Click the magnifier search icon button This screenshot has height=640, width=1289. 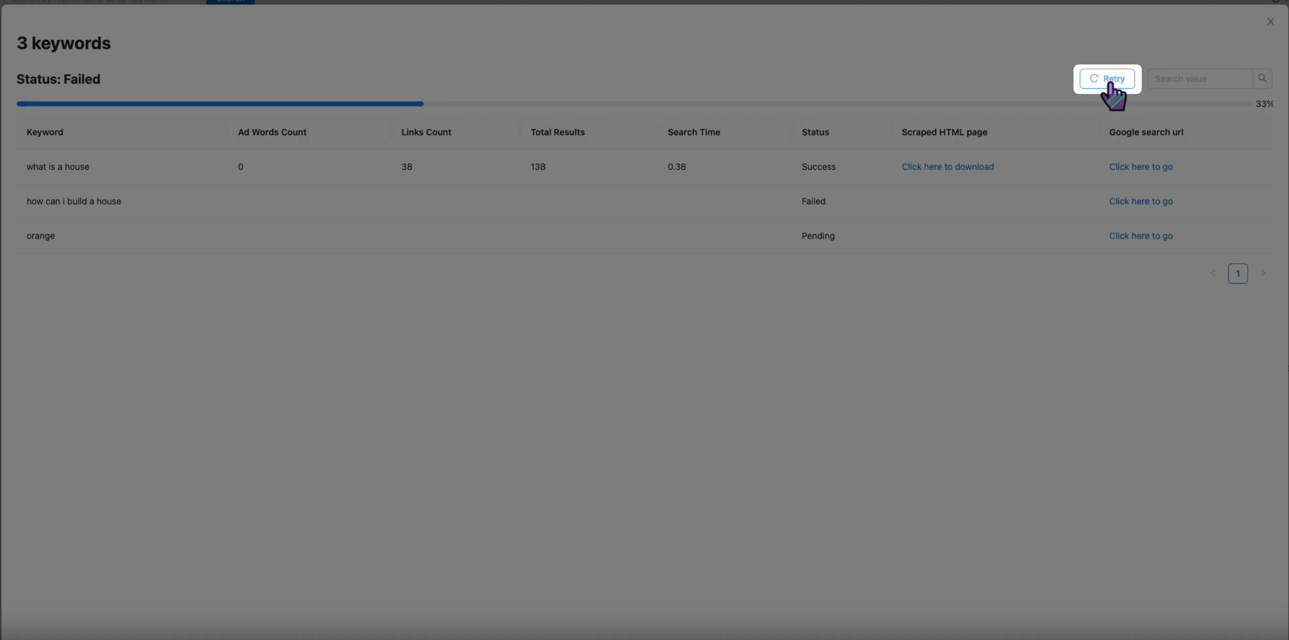[x=1262, y=79]
